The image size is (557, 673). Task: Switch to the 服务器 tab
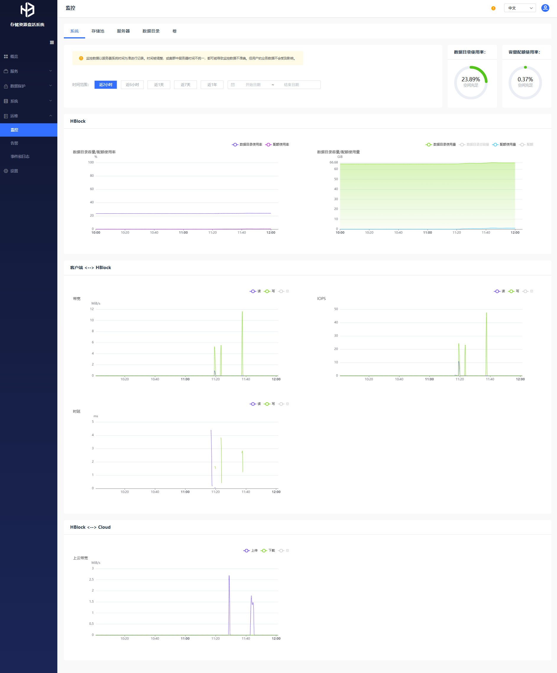pos(123,31)
